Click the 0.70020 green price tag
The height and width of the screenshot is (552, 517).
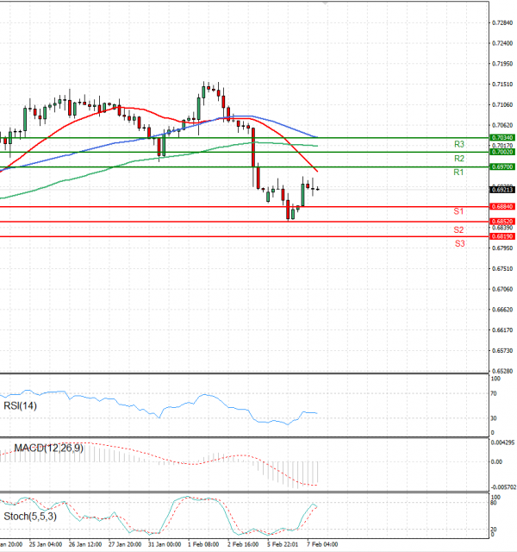point(501,152)
